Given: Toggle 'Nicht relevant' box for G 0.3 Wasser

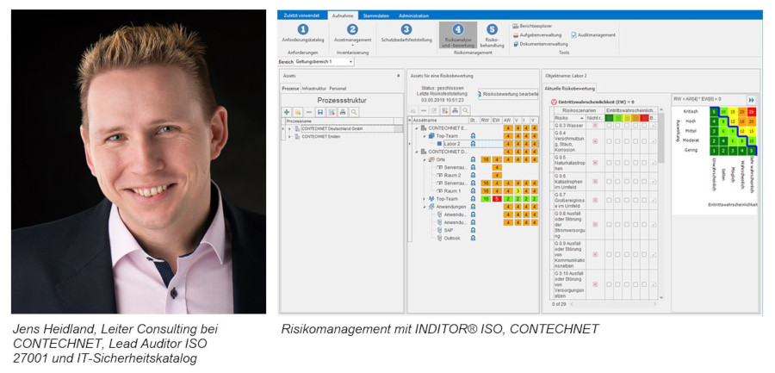Looking at the screenshot, I should pos(594,126).
